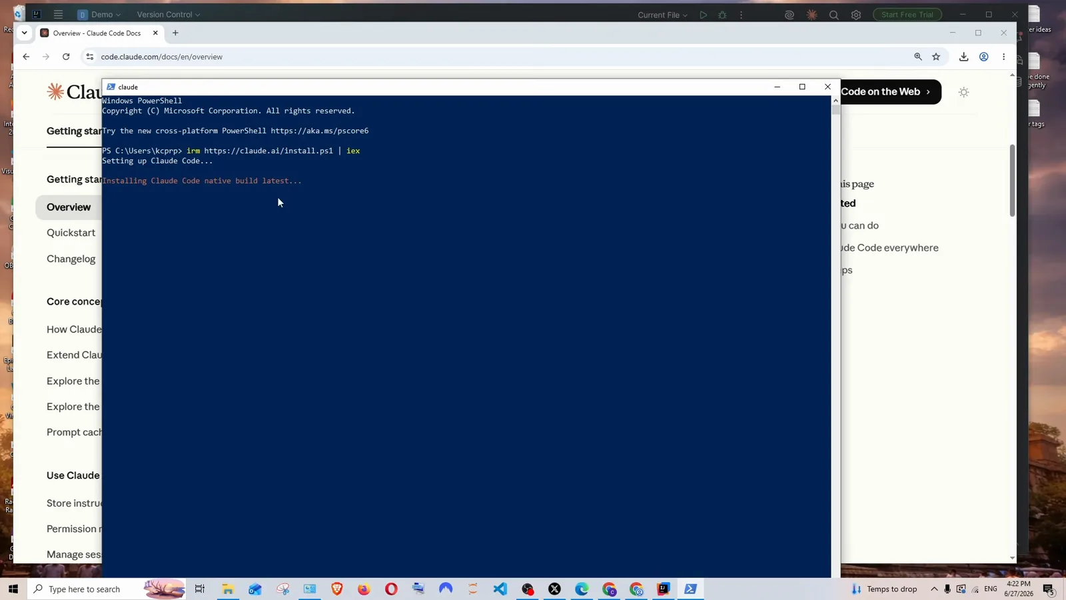Image resolution: width=1066 pixels, height=600 pixels.
Task: Click the Code on the Web button
Action: tap(891, 92)
